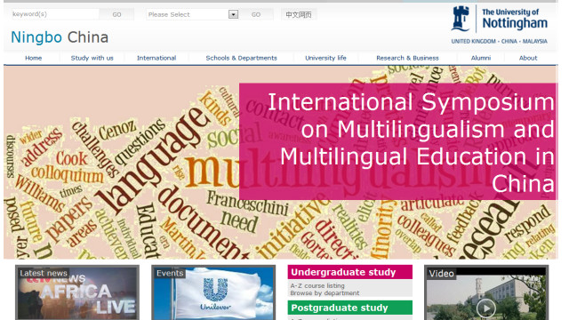569x320 pixels.
Task: Open the Home menu item
Action: click(34, 58)
